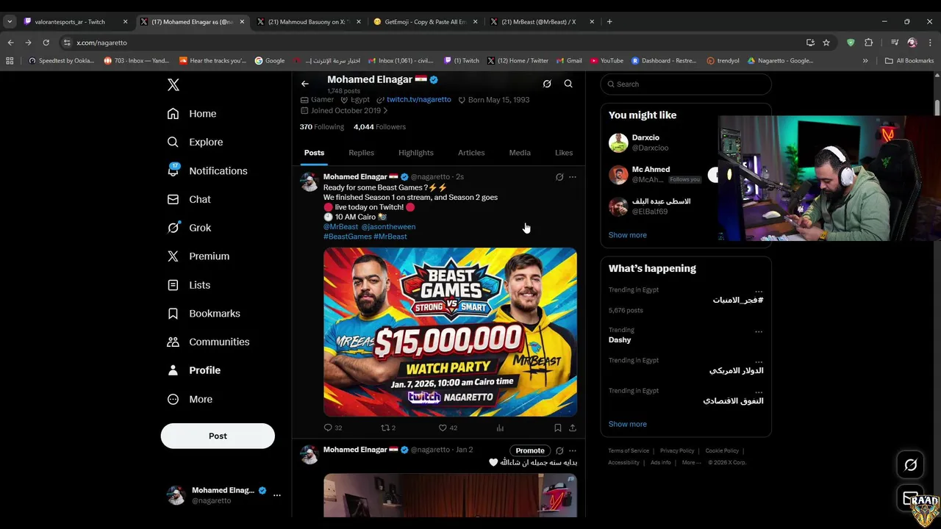
Task: Click the back arrow in the profile header
Action: [305, 84]
